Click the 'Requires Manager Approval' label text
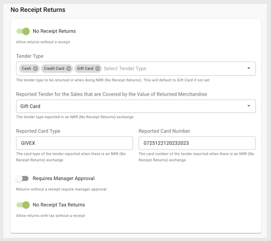 [x=64, y=178]
